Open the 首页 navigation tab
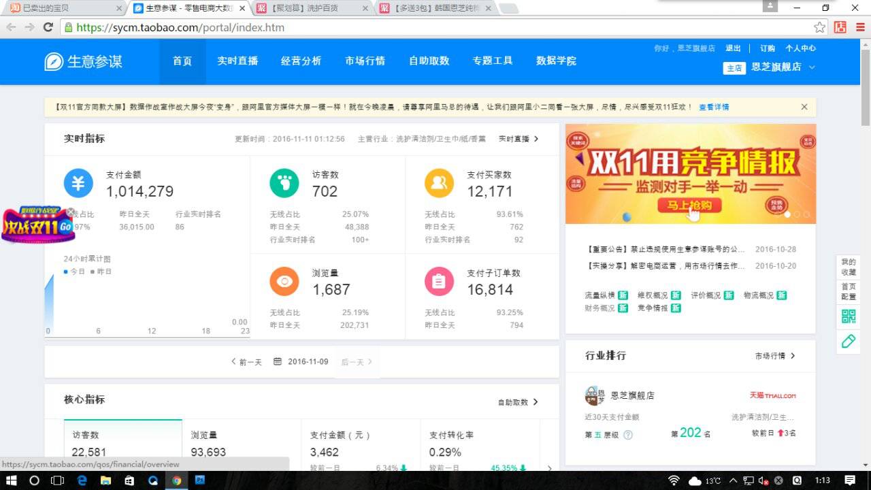 tap(182, 61)
